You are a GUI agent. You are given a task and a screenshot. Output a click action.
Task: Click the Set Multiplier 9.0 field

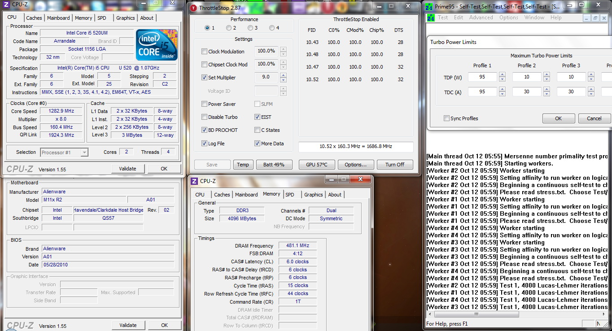[267, 77]
